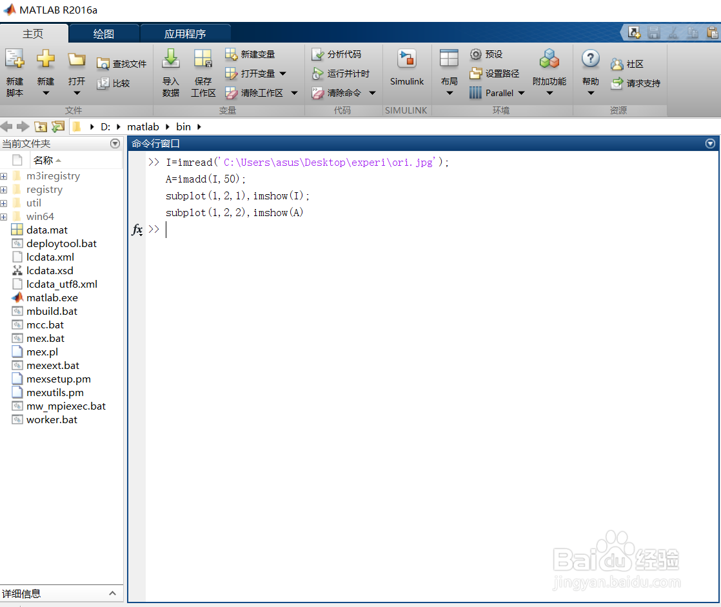721x607 pixels.
Task: Open dropdown after bin in address path
Action: click(x=199, y=126)
